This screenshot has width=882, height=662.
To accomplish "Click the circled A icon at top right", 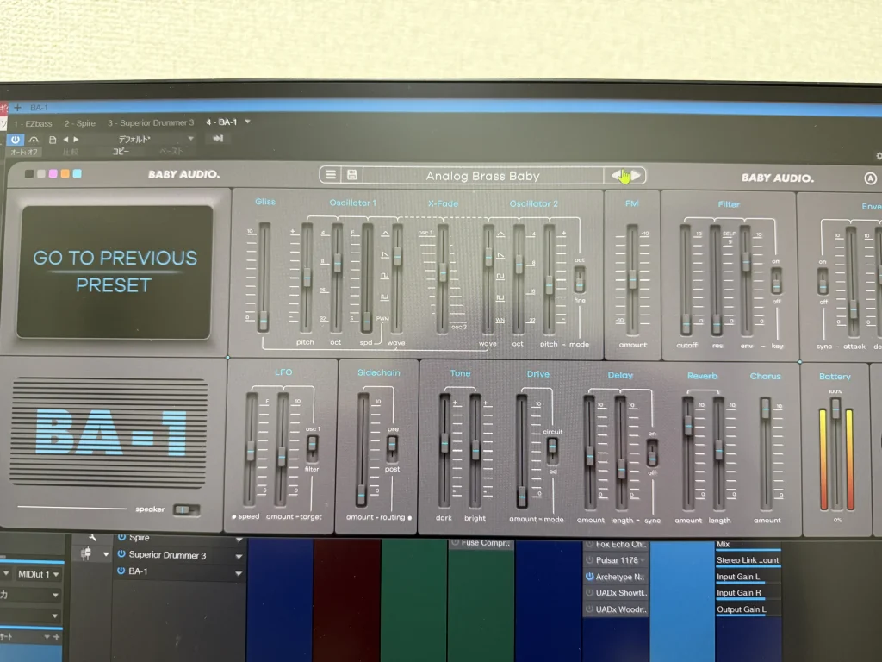I will pyautogui.click(x=869, y=179).
